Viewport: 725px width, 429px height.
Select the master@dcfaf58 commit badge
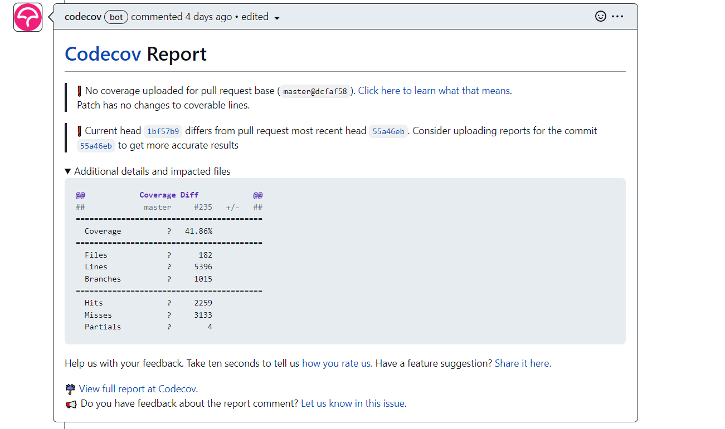[x=315, y=91]
